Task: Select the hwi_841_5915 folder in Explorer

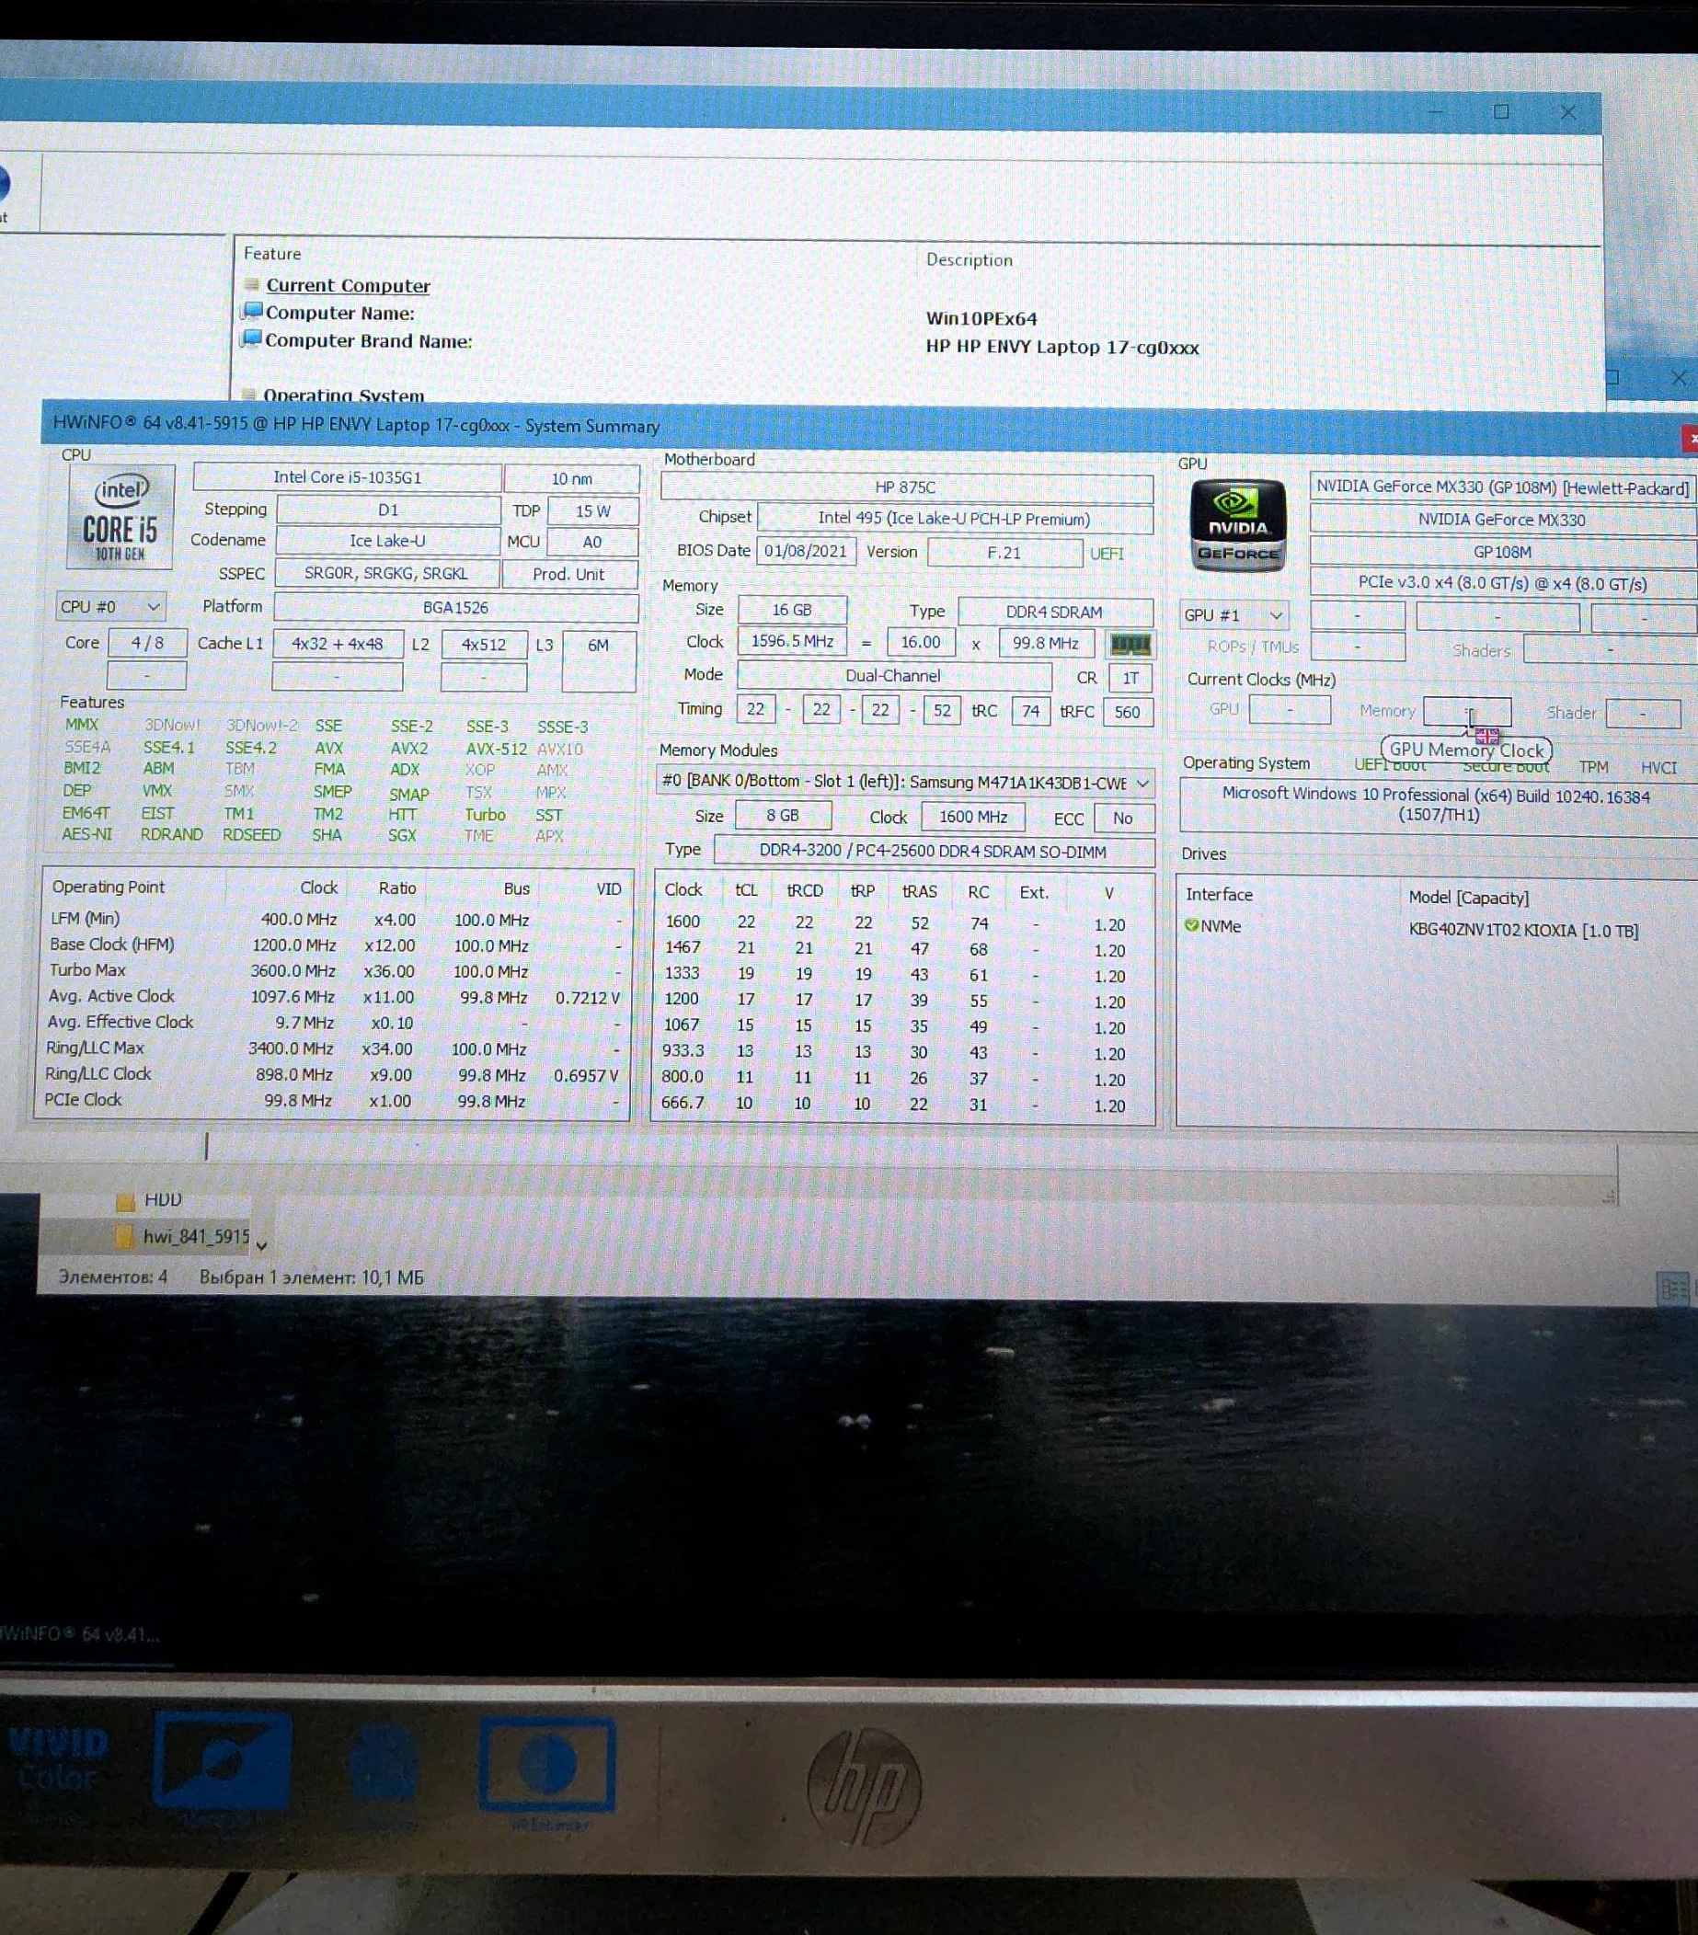Action: coord(197,1236)
